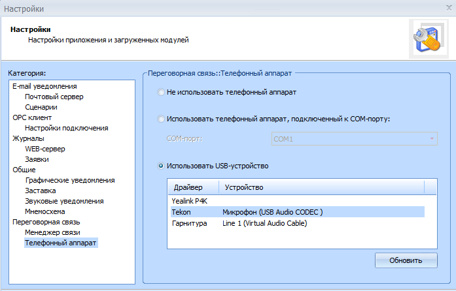456x291 pixels.
Task: Select 'Не использовать телефонный аппарат' option
Action: (x=161, y=93)
